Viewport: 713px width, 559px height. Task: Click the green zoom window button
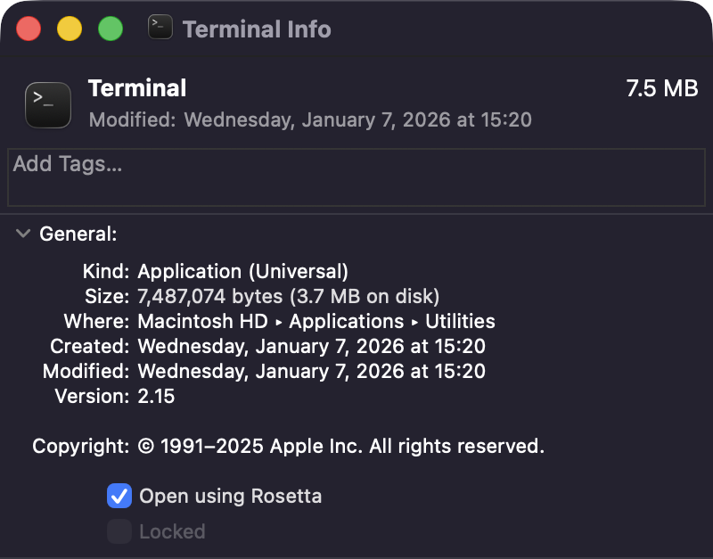tap(111, 29)
